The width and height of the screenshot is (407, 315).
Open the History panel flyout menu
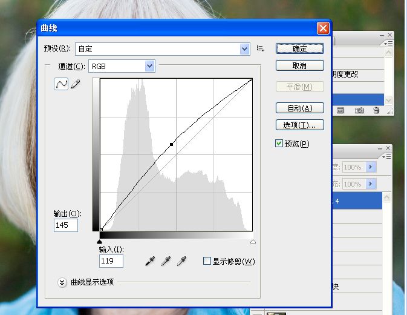389,43
